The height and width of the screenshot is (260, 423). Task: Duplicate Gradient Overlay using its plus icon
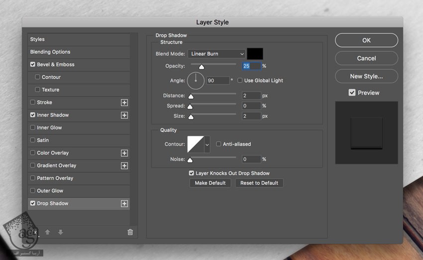click(x=124, y=166)
